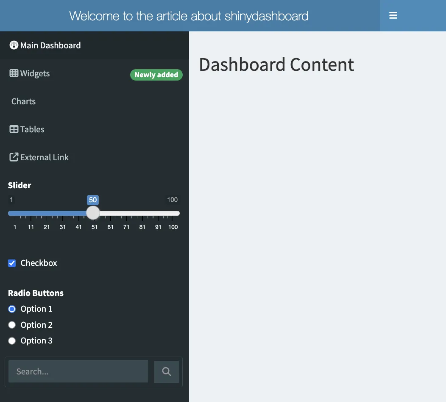Focus the Search input field
This screenshot has width=446, height=402.
[78, 371]
